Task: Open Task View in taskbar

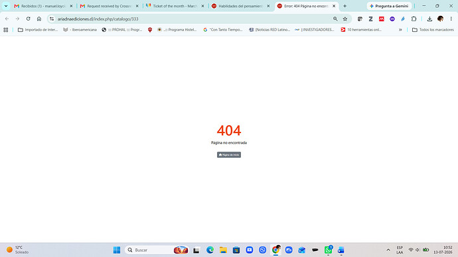Action: [x=196, y=250]
